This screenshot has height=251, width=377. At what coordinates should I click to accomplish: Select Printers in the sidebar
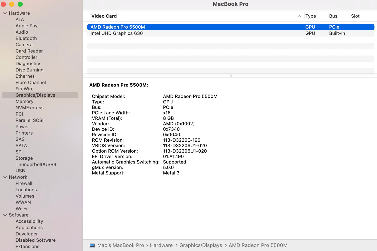click(x=24, y=133)
